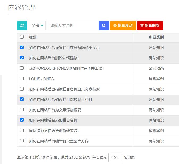This screenshot has height=164, width=179.
Task: Click the red 批量删除 batch delete button
Action: tap(150, 26)
